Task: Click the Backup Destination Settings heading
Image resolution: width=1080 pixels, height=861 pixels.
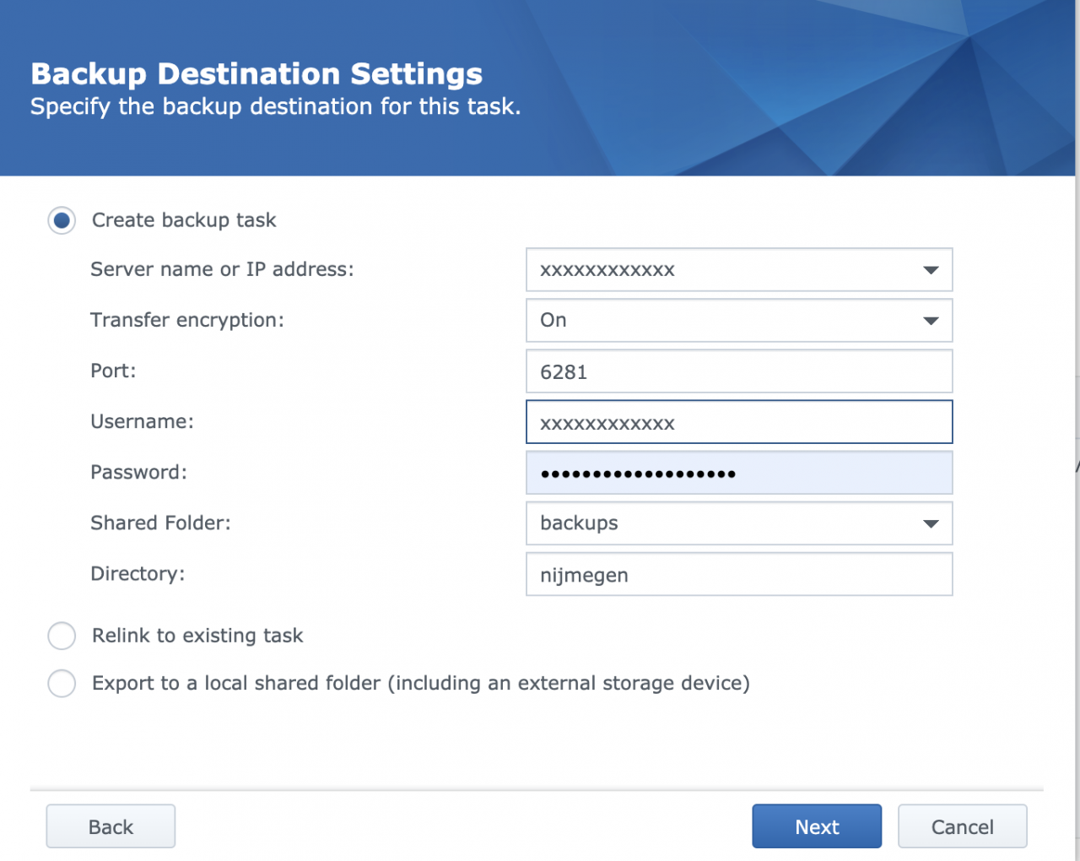Action: 256,73
